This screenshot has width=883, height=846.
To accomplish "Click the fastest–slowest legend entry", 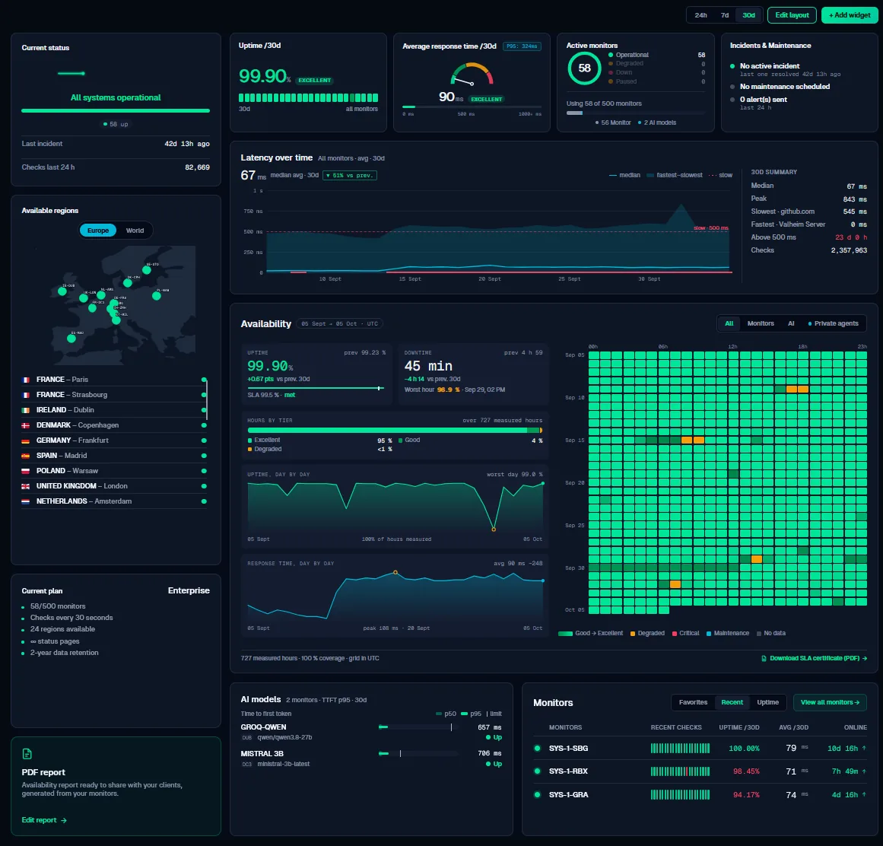I will tap(675, 175).
